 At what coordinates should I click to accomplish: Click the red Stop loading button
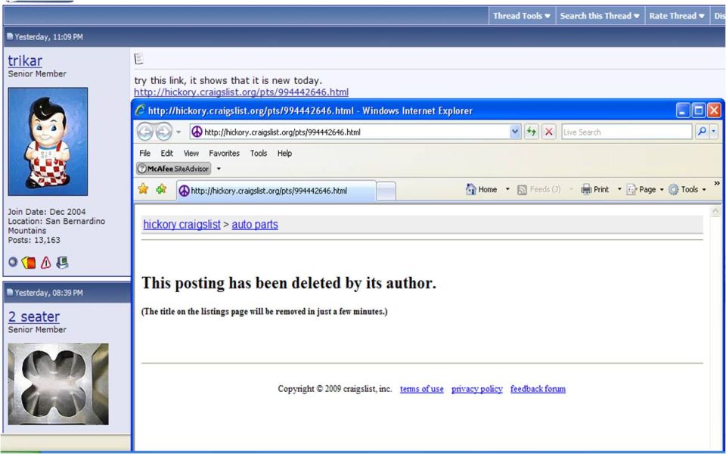(549, 132)
